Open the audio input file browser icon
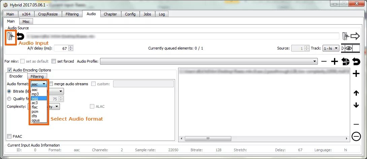This screenshot has width=367, height=159. coord(10,37)
